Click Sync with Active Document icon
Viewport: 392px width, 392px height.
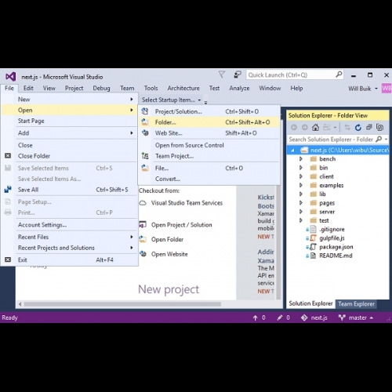click(x=347, y=127)
